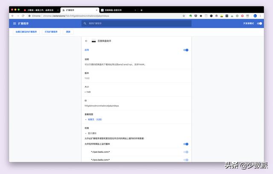Click 打包扩展程序 button

coord(51,32)
